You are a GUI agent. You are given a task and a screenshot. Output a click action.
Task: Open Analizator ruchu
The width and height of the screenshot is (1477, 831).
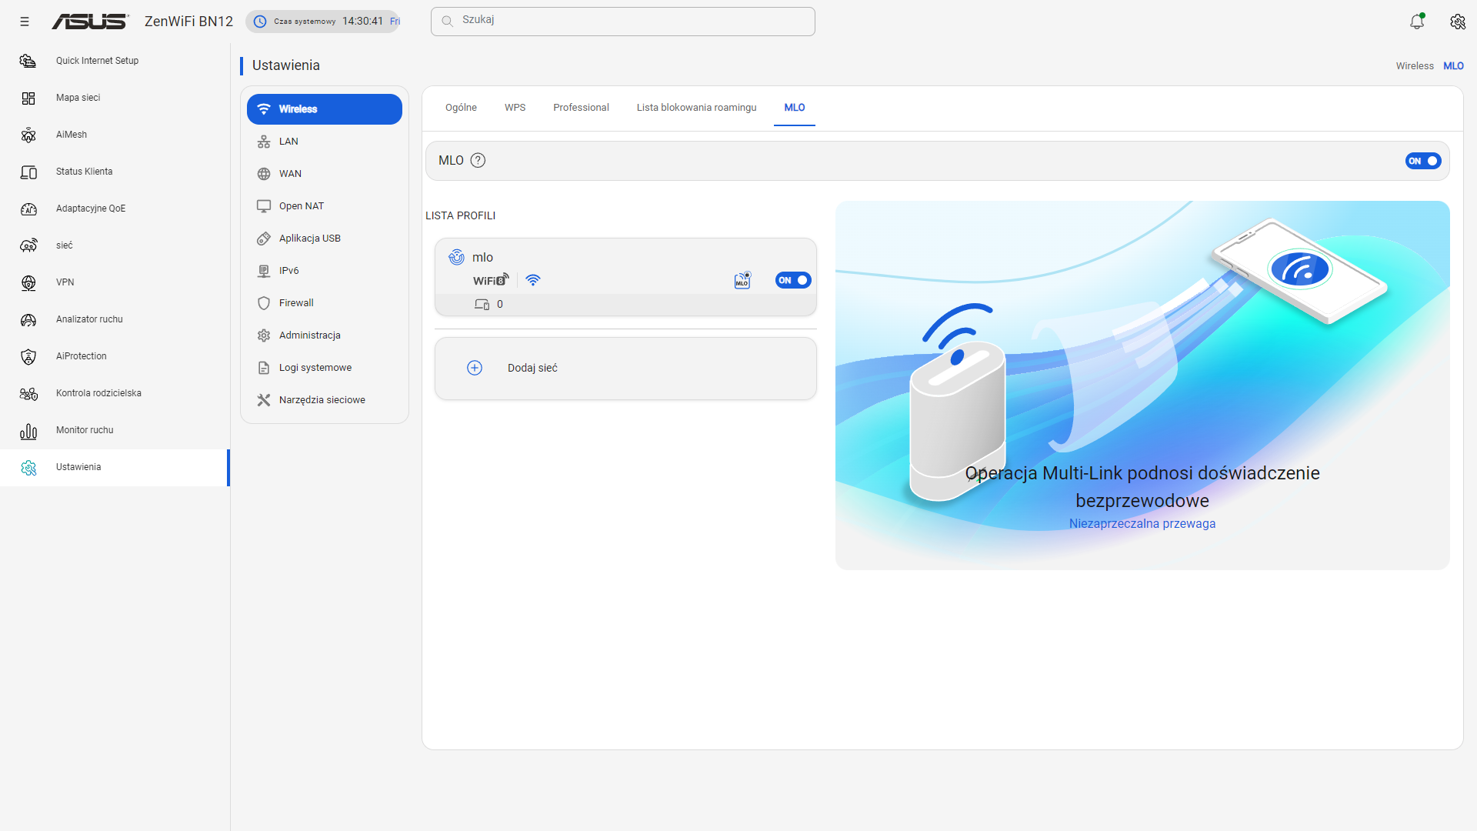tap(115, 319)
